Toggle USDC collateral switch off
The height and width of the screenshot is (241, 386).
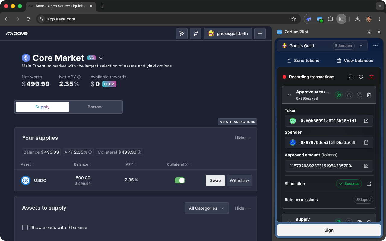(180, 180)
